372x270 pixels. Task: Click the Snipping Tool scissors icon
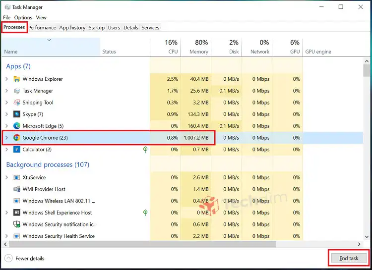[16, 103]
